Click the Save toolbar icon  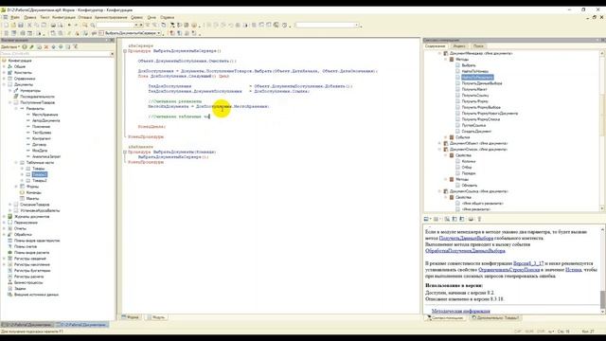[21, 26]
